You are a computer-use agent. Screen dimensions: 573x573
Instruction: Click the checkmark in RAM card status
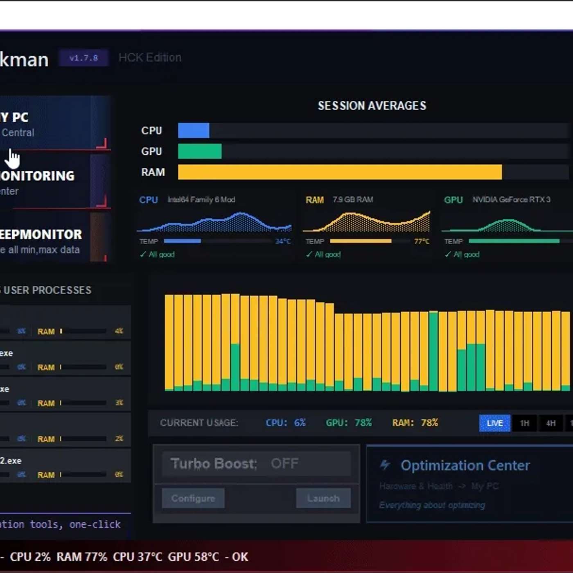[x=309, y=254]
